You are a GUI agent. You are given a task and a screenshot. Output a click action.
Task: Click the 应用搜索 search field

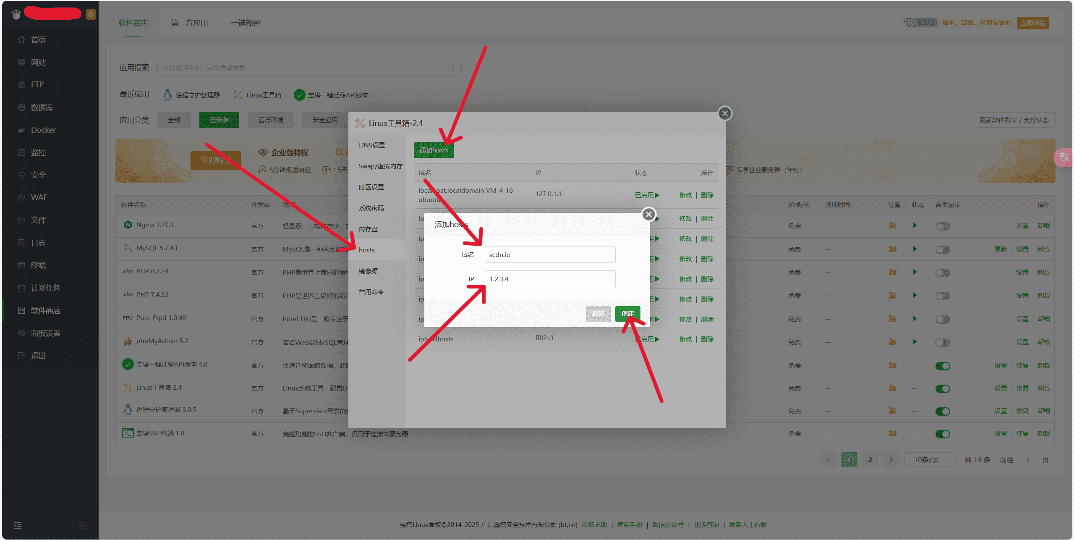[x=309, y=68]
